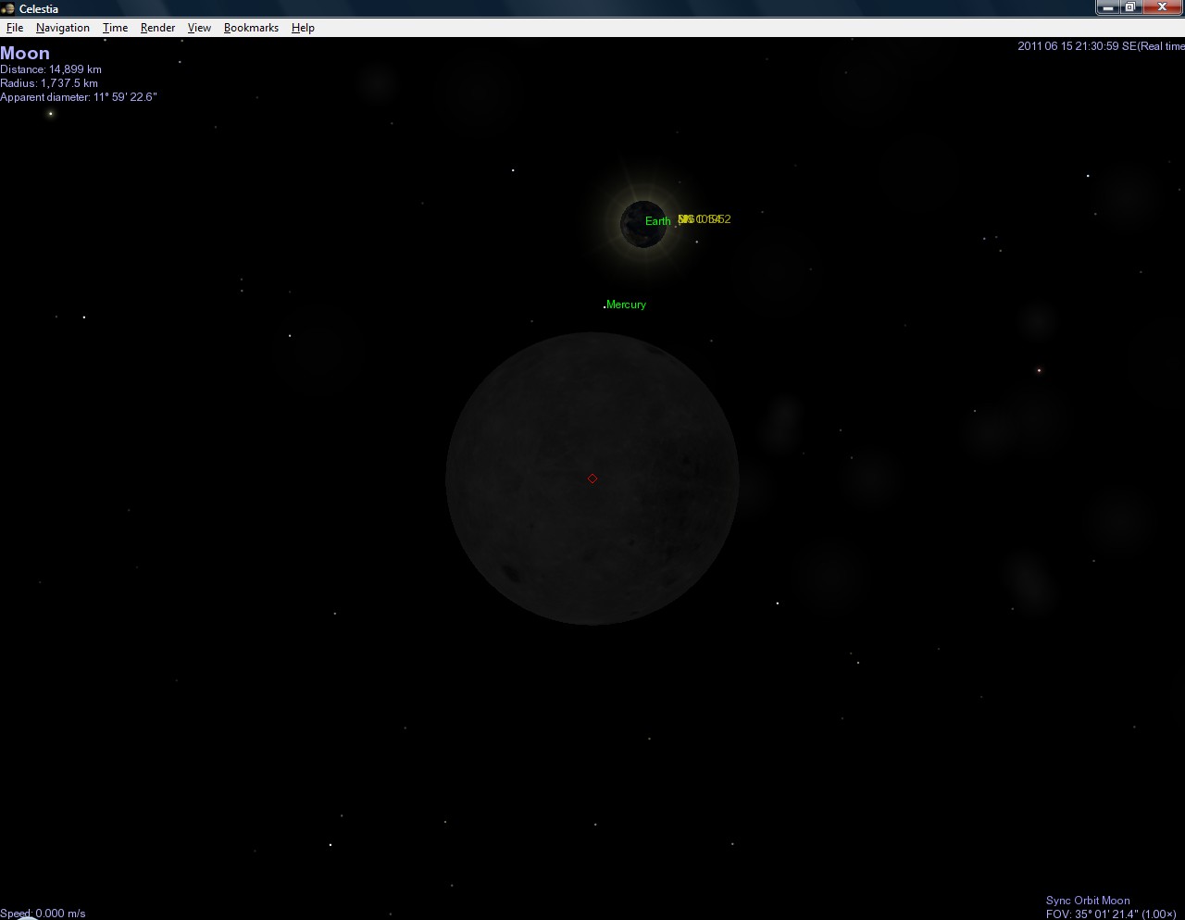The height and width of the screenshot is (920, 1185).
Task: Open the Time menu
Action: coord(115,28)
